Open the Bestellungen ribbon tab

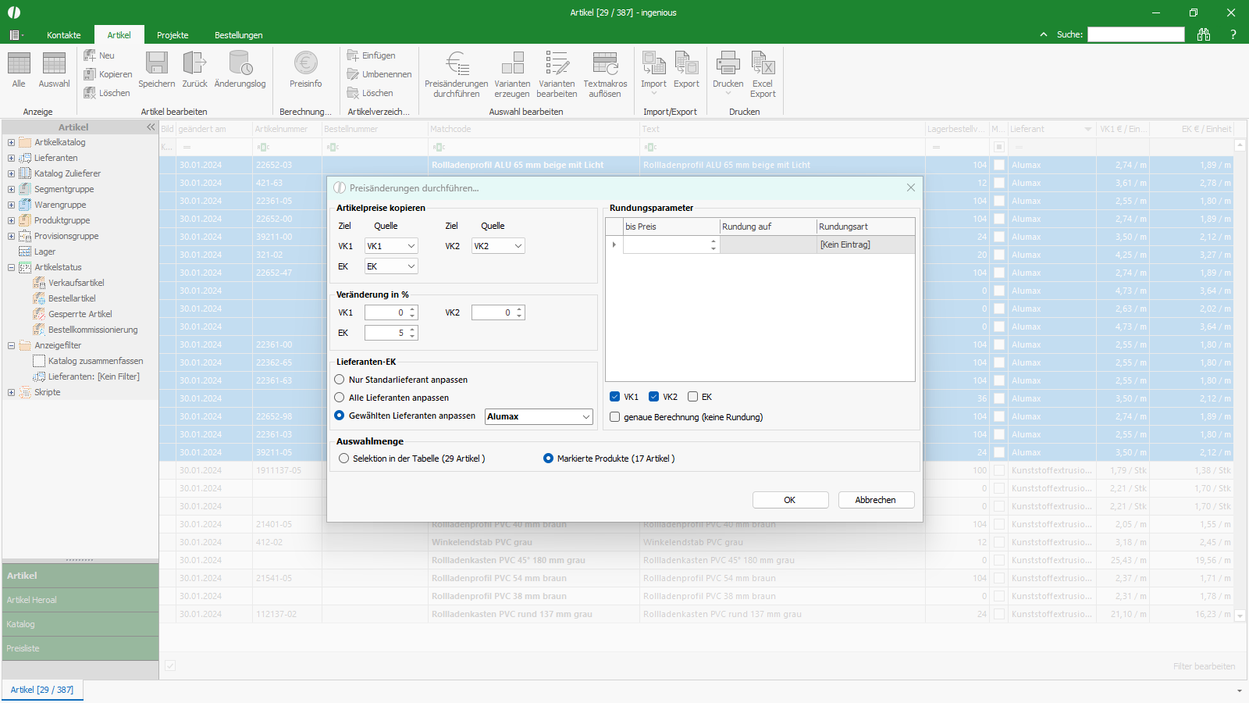pos(238,35)
